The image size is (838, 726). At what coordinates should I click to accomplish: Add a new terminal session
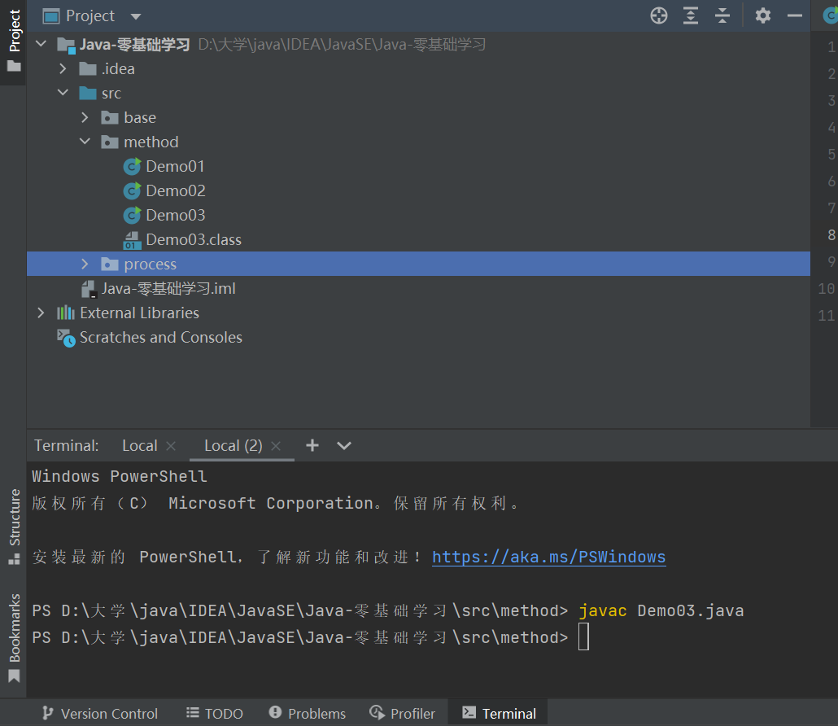click(312, 445)
